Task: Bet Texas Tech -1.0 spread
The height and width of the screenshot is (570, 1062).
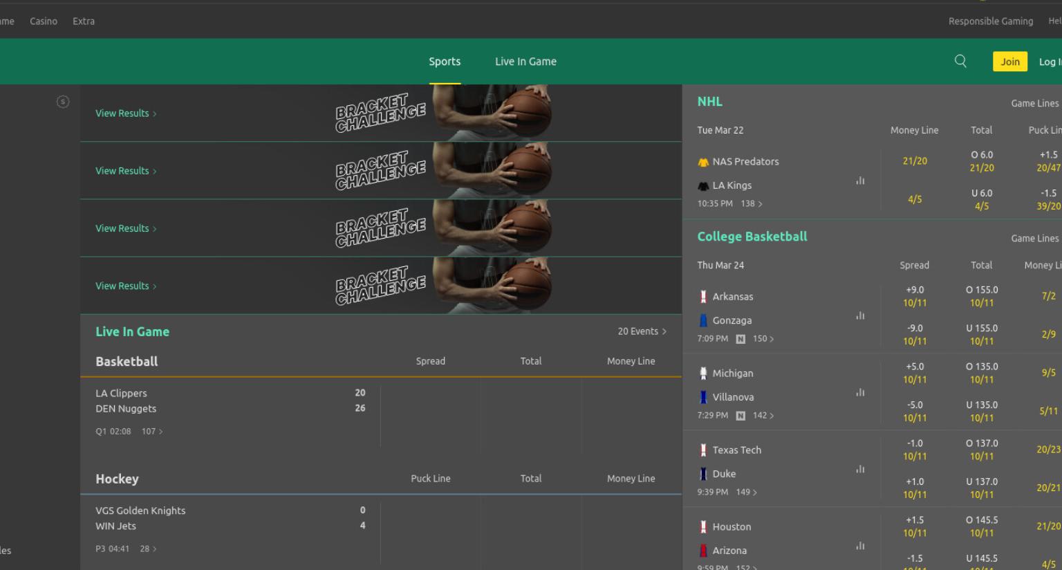Action: pos(915,450)
